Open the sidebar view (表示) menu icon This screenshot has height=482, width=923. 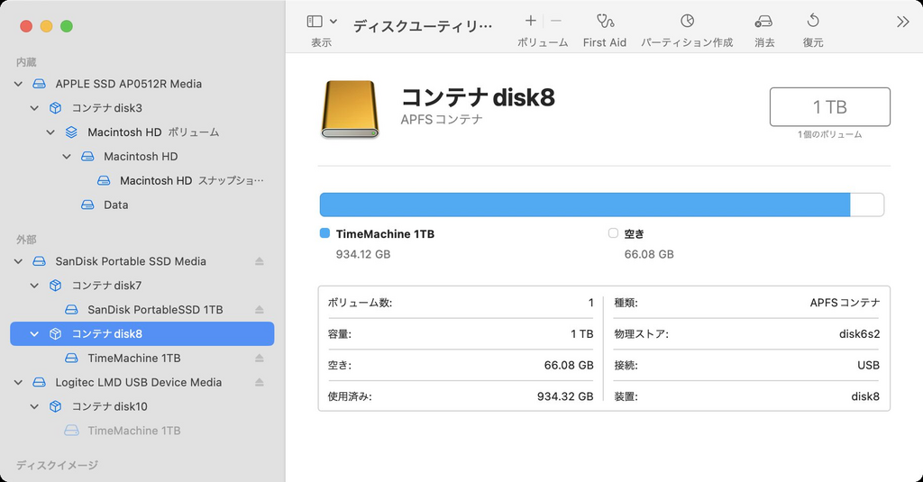click(315, 22)
